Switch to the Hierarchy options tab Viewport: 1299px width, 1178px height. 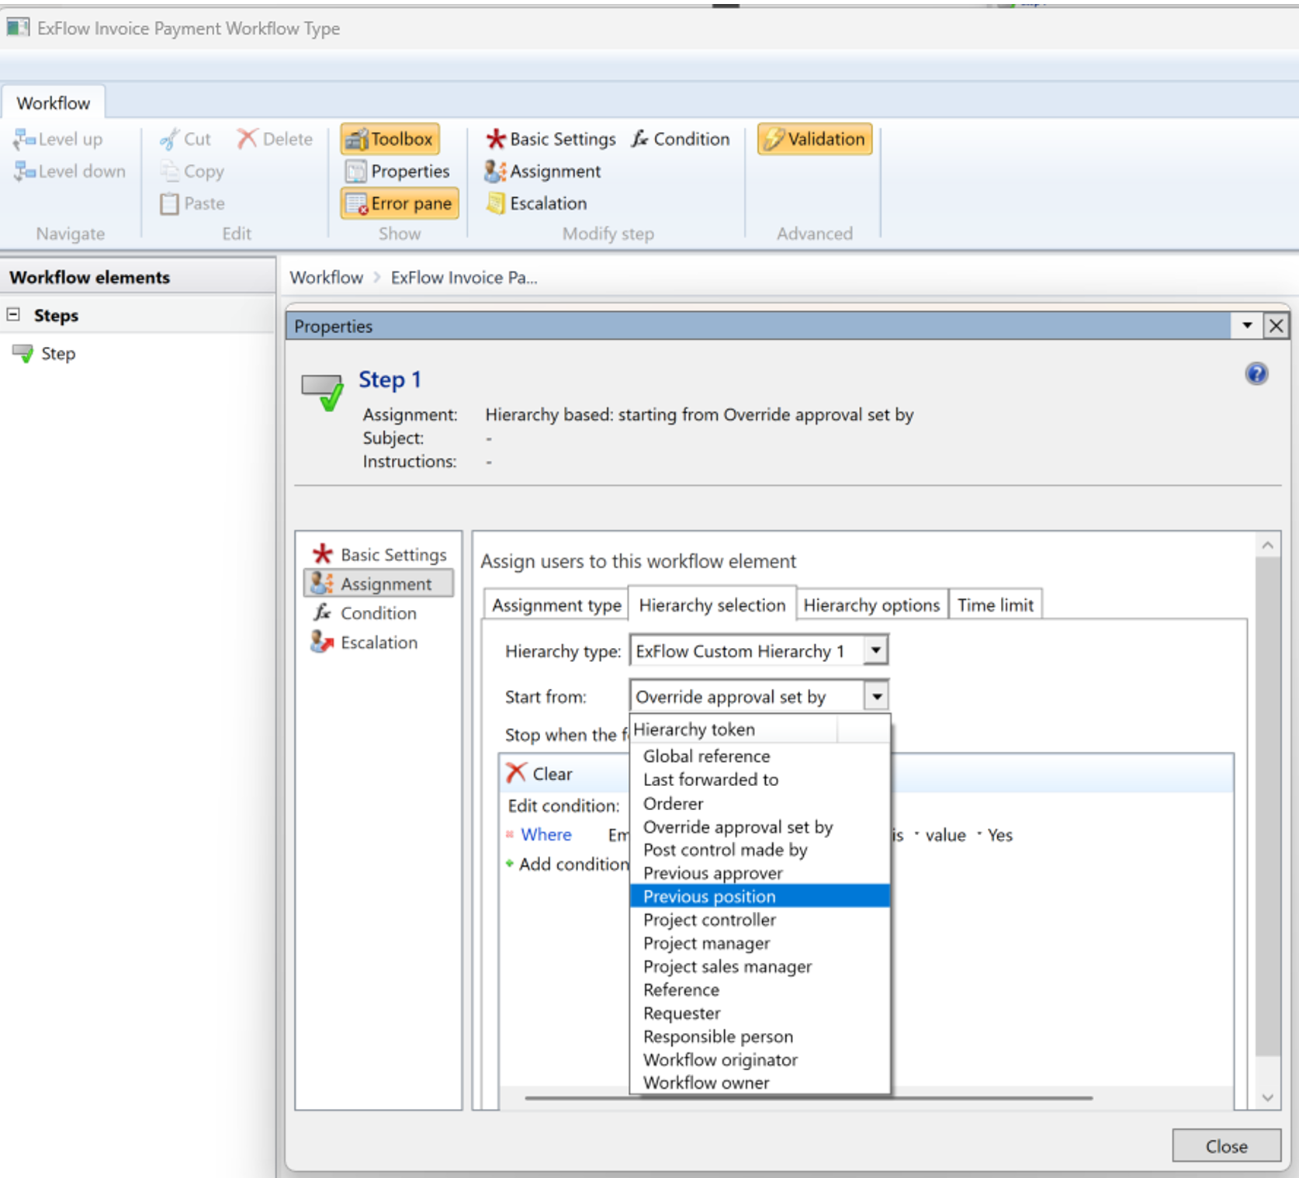871,605
